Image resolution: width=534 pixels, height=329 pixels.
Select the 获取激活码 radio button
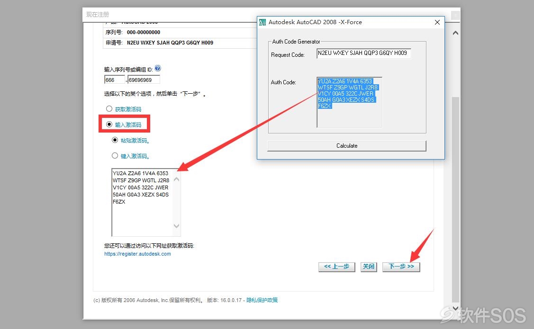tap(109, 109)
